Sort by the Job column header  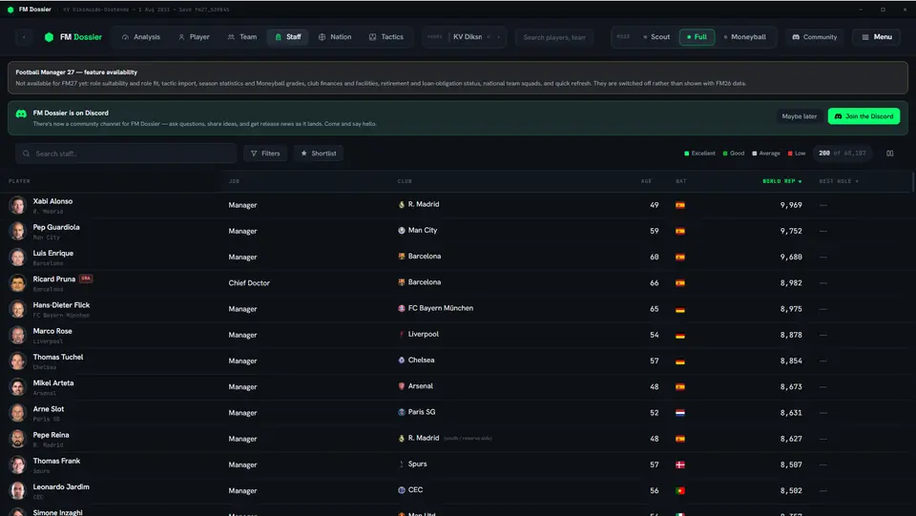pyautogui.click(x=234, y=181)
